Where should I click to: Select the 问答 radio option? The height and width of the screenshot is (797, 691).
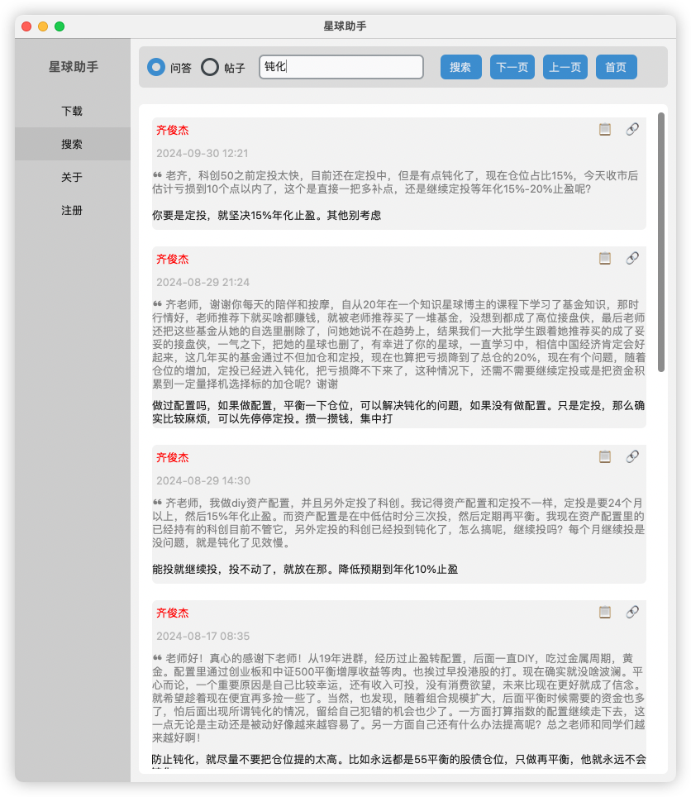pyautogui.click(x=156, y=67)
